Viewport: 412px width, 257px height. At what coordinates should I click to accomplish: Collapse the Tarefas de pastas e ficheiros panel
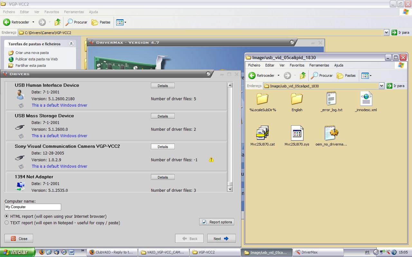tap(71, 44)
